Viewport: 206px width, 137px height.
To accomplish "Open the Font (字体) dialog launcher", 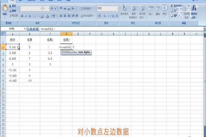I will coord(57,23).
